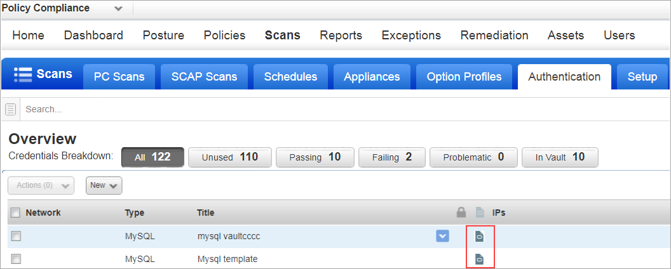
Task: Click the template column header icon
Action: pyautogui.click(x=480, y=213)
